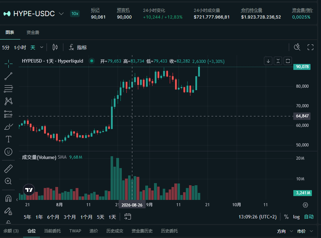321x238 pixels.
Task: Switch to the 图表 tab
Action: click(10, 33)
